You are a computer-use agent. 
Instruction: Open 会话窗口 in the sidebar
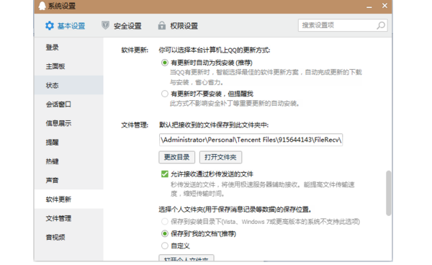(x=69, y=104)
